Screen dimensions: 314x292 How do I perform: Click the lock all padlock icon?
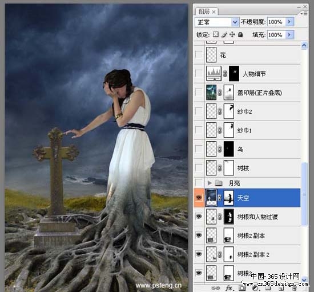(240, 34)
